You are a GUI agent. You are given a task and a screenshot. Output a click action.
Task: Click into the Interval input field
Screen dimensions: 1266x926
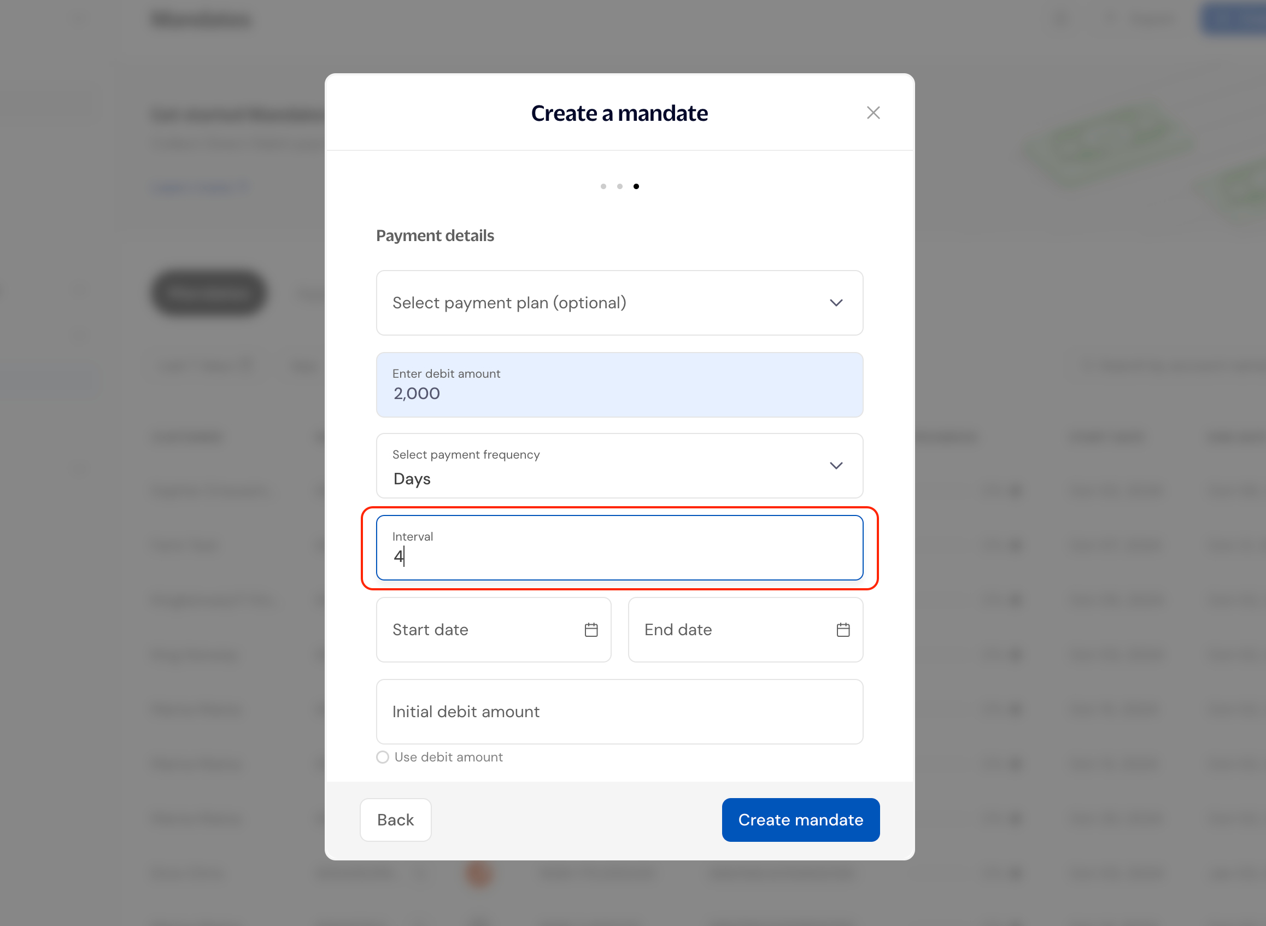619,548
